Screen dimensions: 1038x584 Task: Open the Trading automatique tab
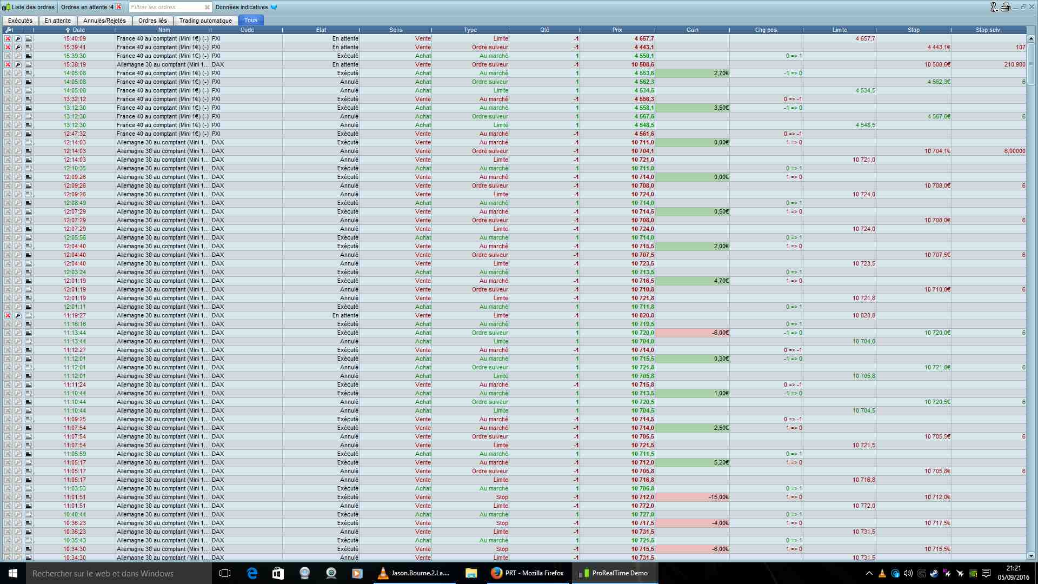(205, 21)
